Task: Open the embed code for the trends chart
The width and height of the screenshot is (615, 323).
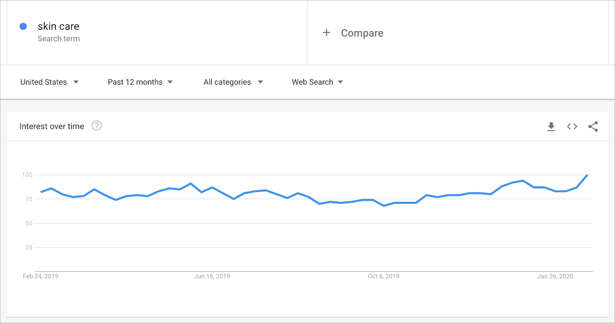Action: [572, 126]
